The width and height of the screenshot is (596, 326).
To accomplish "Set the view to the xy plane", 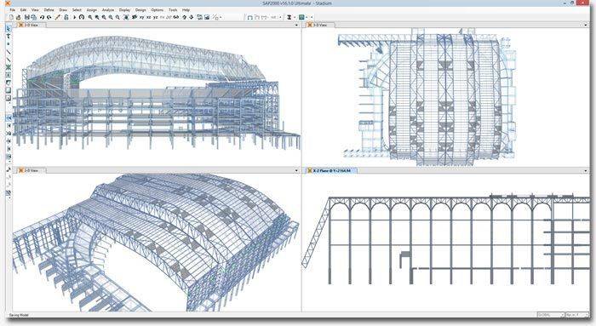I will 141,17.
